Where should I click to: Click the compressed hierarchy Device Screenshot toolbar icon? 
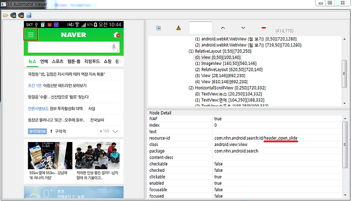21,15
